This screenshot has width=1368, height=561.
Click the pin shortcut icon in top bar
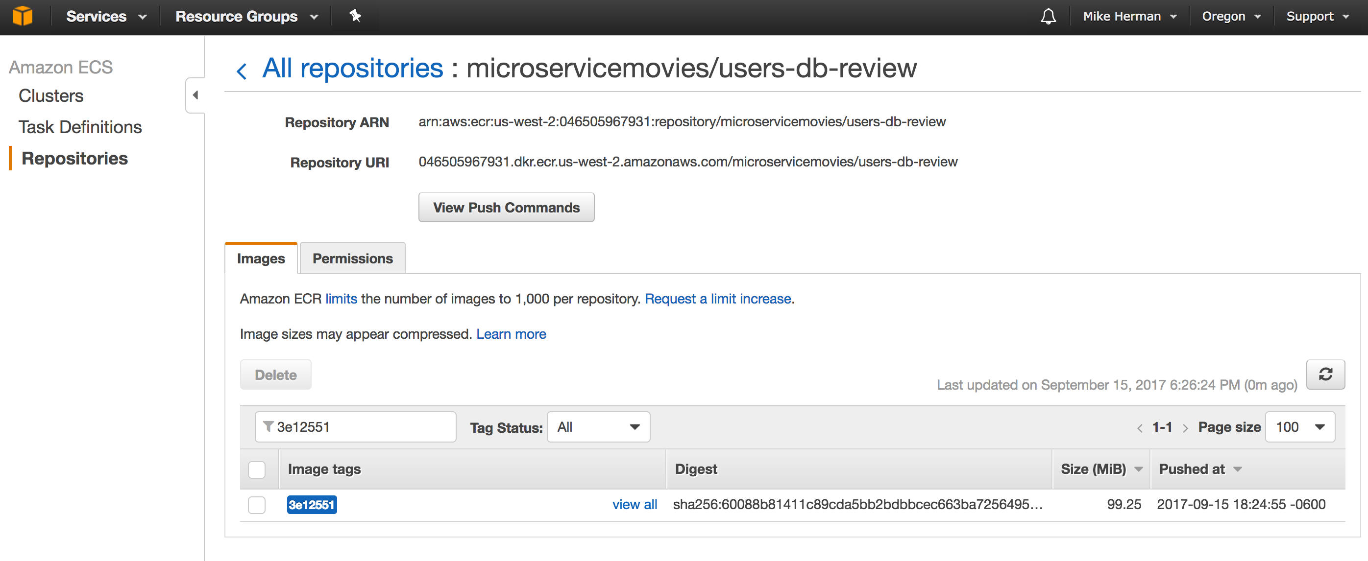click(x=355, y=17)
